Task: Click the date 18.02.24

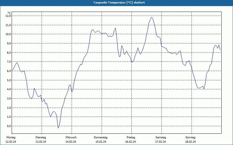Action: click(190, 142)
